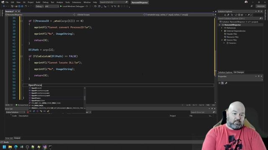The image size is (268, 150).
Task: Open the x64 platform dropdown
Action: tap(52, 6)
